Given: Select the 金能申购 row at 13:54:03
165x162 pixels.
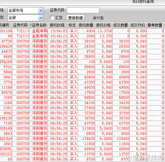Looking at the screenshot, I should 82,31.
